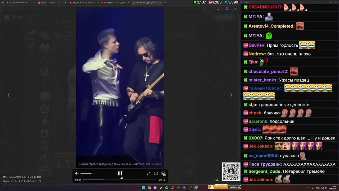Switch to the Разговор с тем YouTube tab
339x191 pixels.
[x=115, y=3]
